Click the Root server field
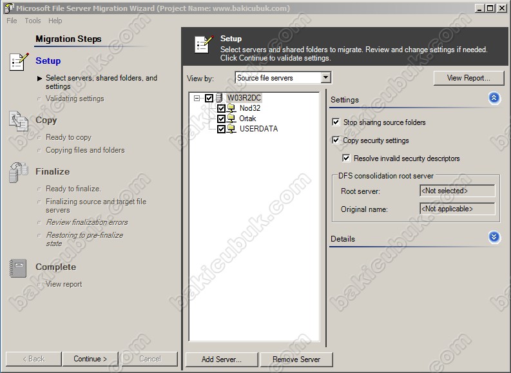Image resolution: width=511 pixels, height=373 pixels. 458,191
